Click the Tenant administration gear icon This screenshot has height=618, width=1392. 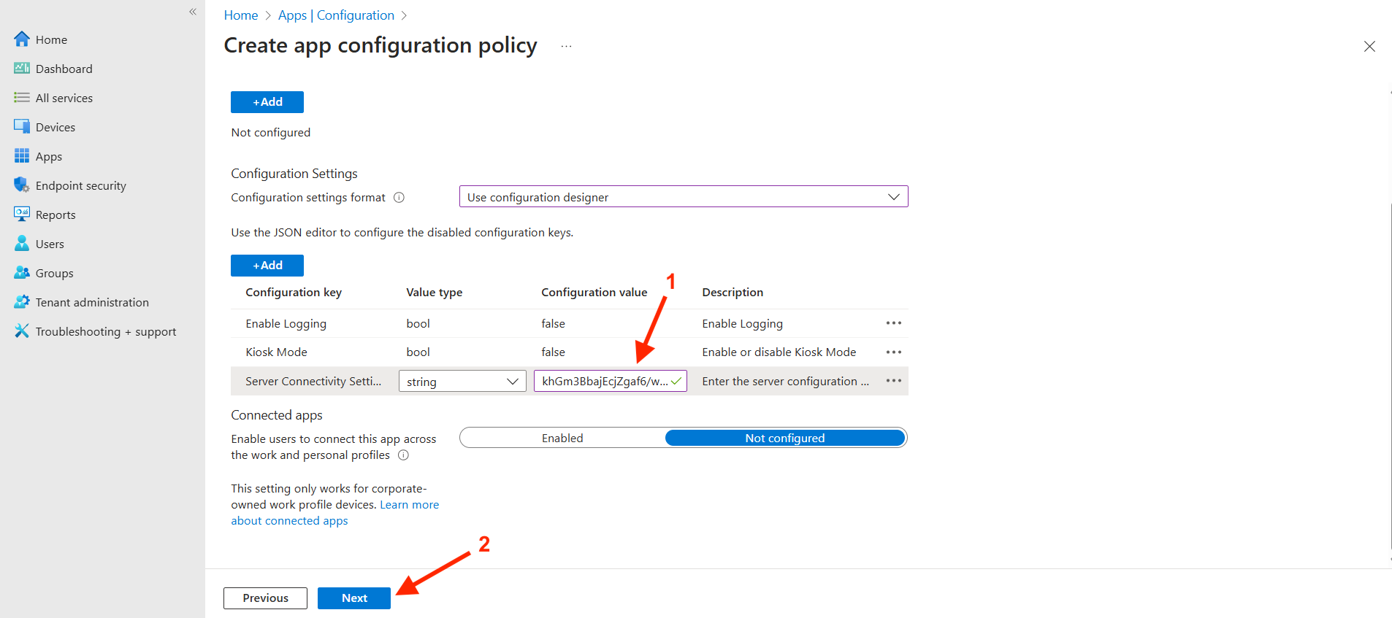click(x=22, y=302)
